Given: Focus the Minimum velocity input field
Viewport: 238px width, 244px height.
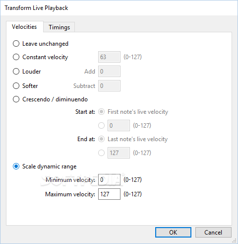Looking at the screenshot, I should [x=109, y=180].
